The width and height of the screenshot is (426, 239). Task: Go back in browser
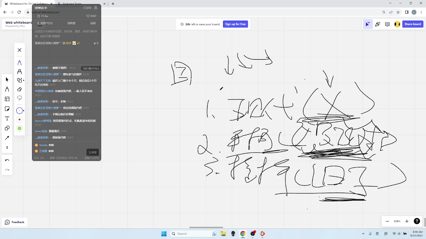[5, 12]
